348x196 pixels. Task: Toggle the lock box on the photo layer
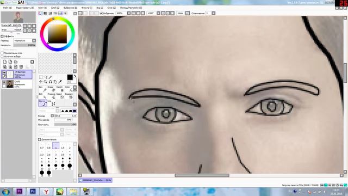pos(4,86)
